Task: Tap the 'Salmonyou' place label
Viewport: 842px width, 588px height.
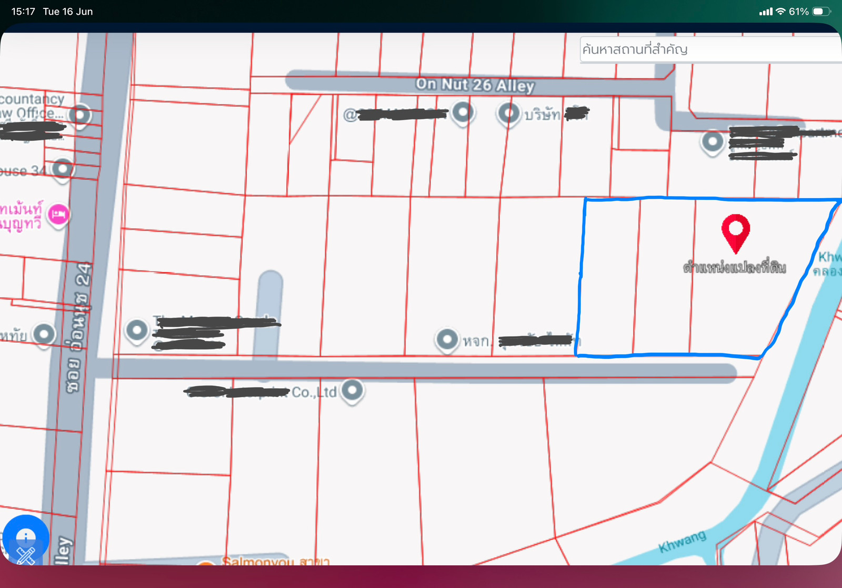Action: [x=258, y=561]
